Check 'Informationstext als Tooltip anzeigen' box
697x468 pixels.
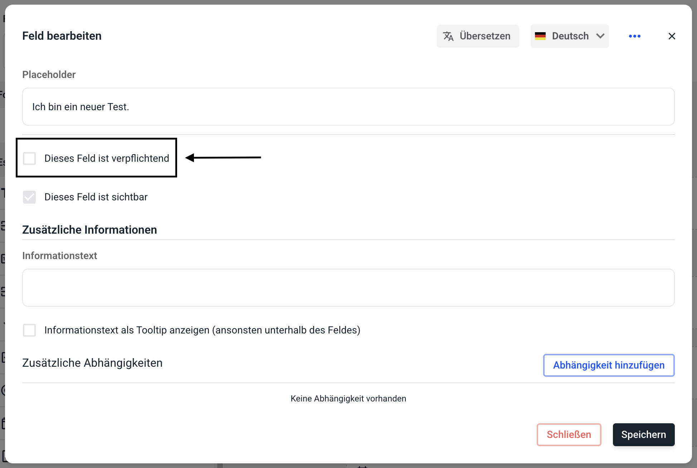click(x=29, y=330)
